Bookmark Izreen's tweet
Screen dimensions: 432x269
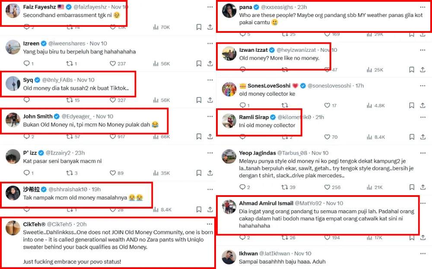point(199,63)
